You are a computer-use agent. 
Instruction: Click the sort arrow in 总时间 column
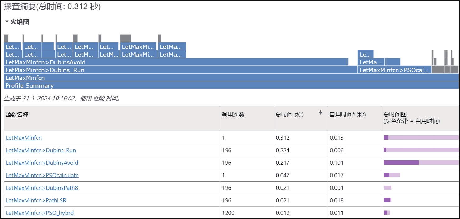(320, 113)
